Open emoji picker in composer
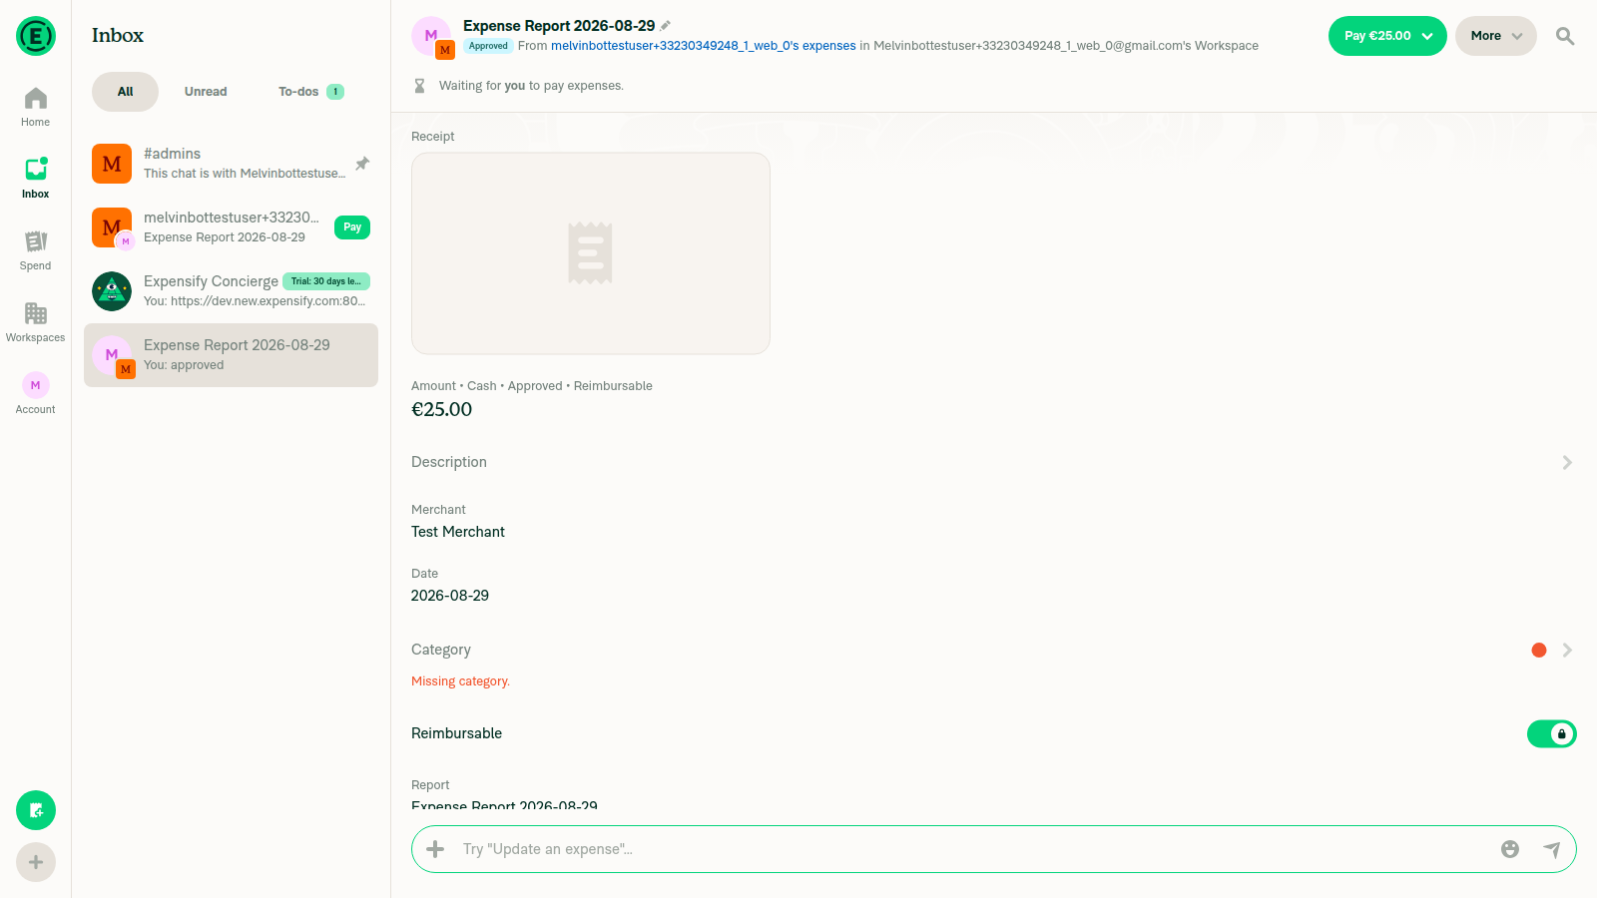Viewport: 1597px width, 898px height. coord(1510,849)
